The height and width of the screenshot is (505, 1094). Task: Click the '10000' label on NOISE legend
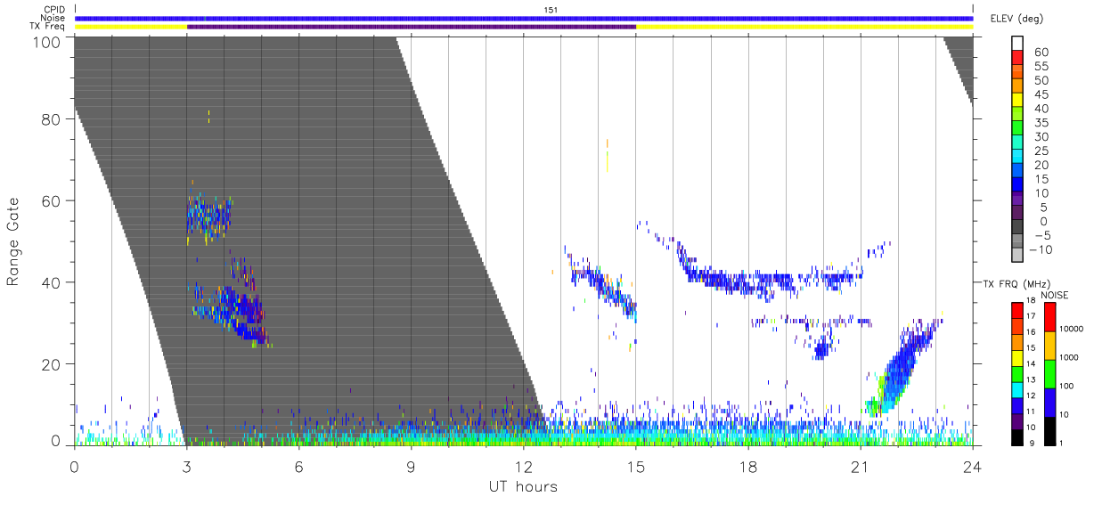point(1072,329)
